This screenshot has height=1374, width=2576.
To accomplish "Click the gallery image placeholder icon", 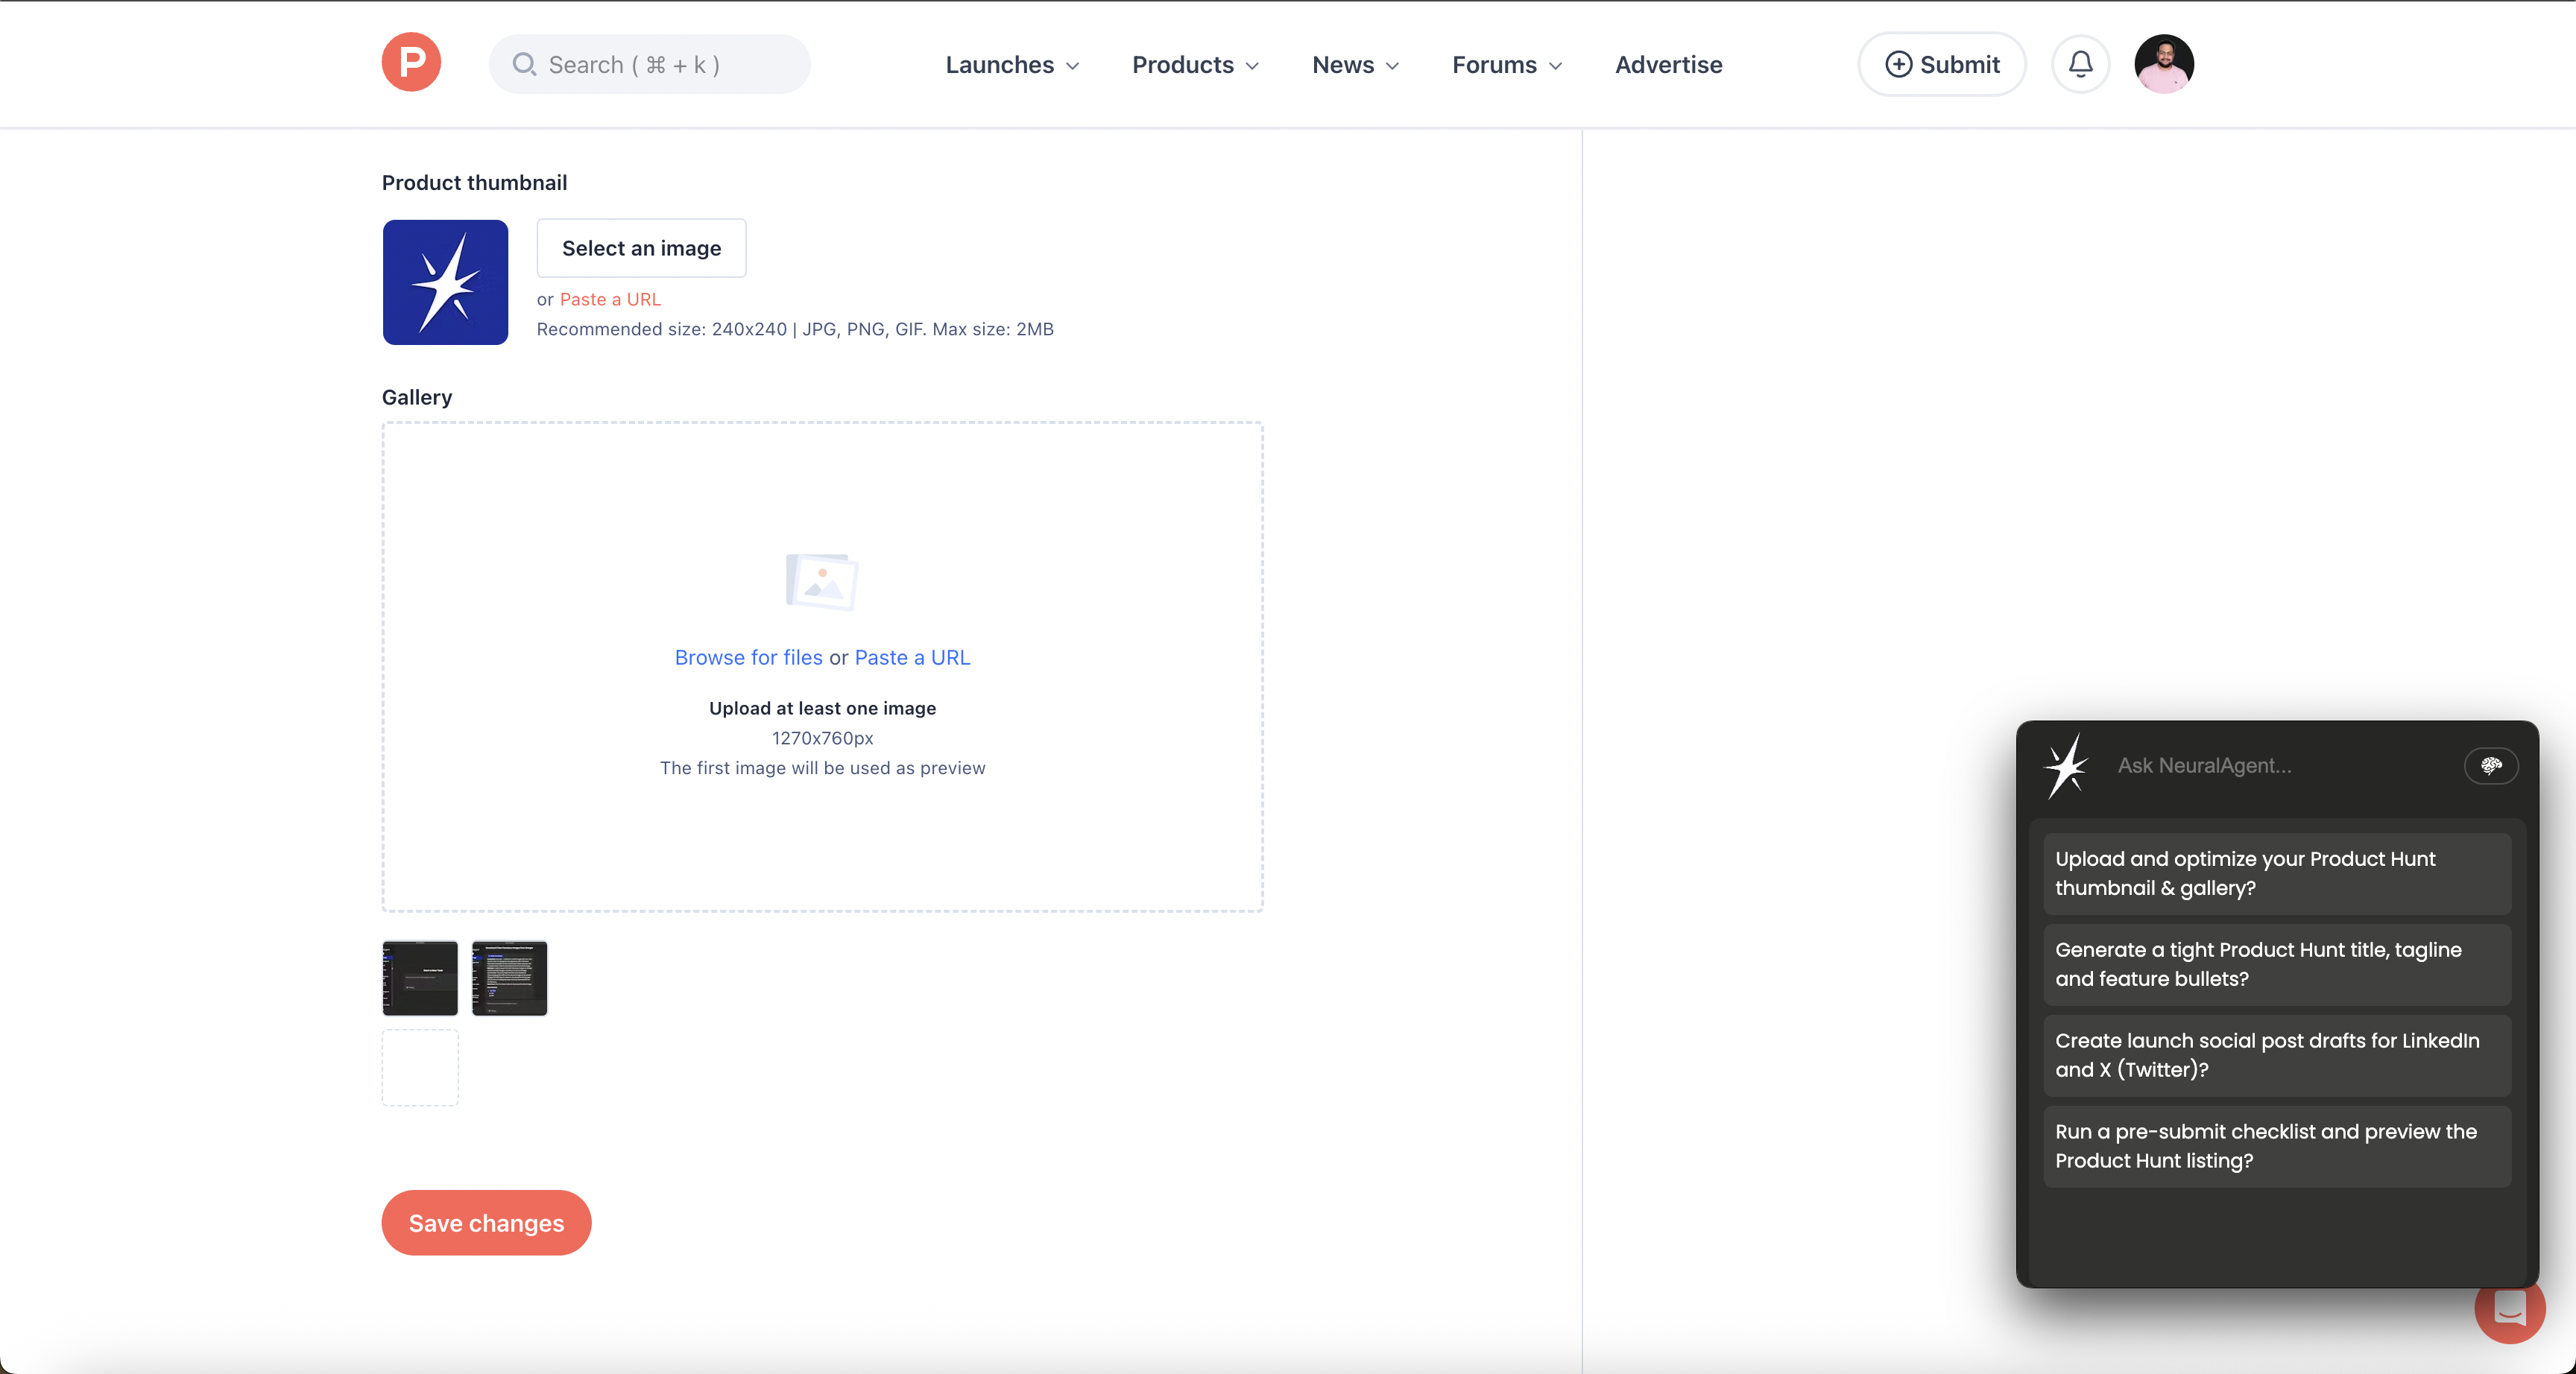I will 822,581.
